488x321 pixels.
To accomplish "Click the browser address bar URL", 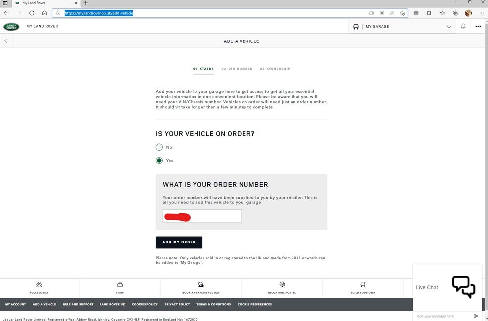I will [99, 13].
